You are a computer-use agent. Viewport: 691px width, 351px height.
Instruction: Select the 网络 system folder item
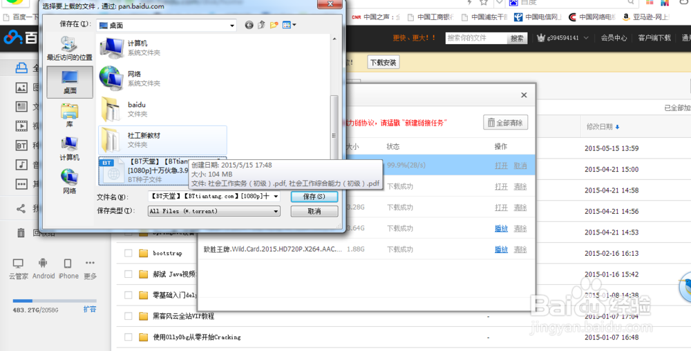click(162, 79)
